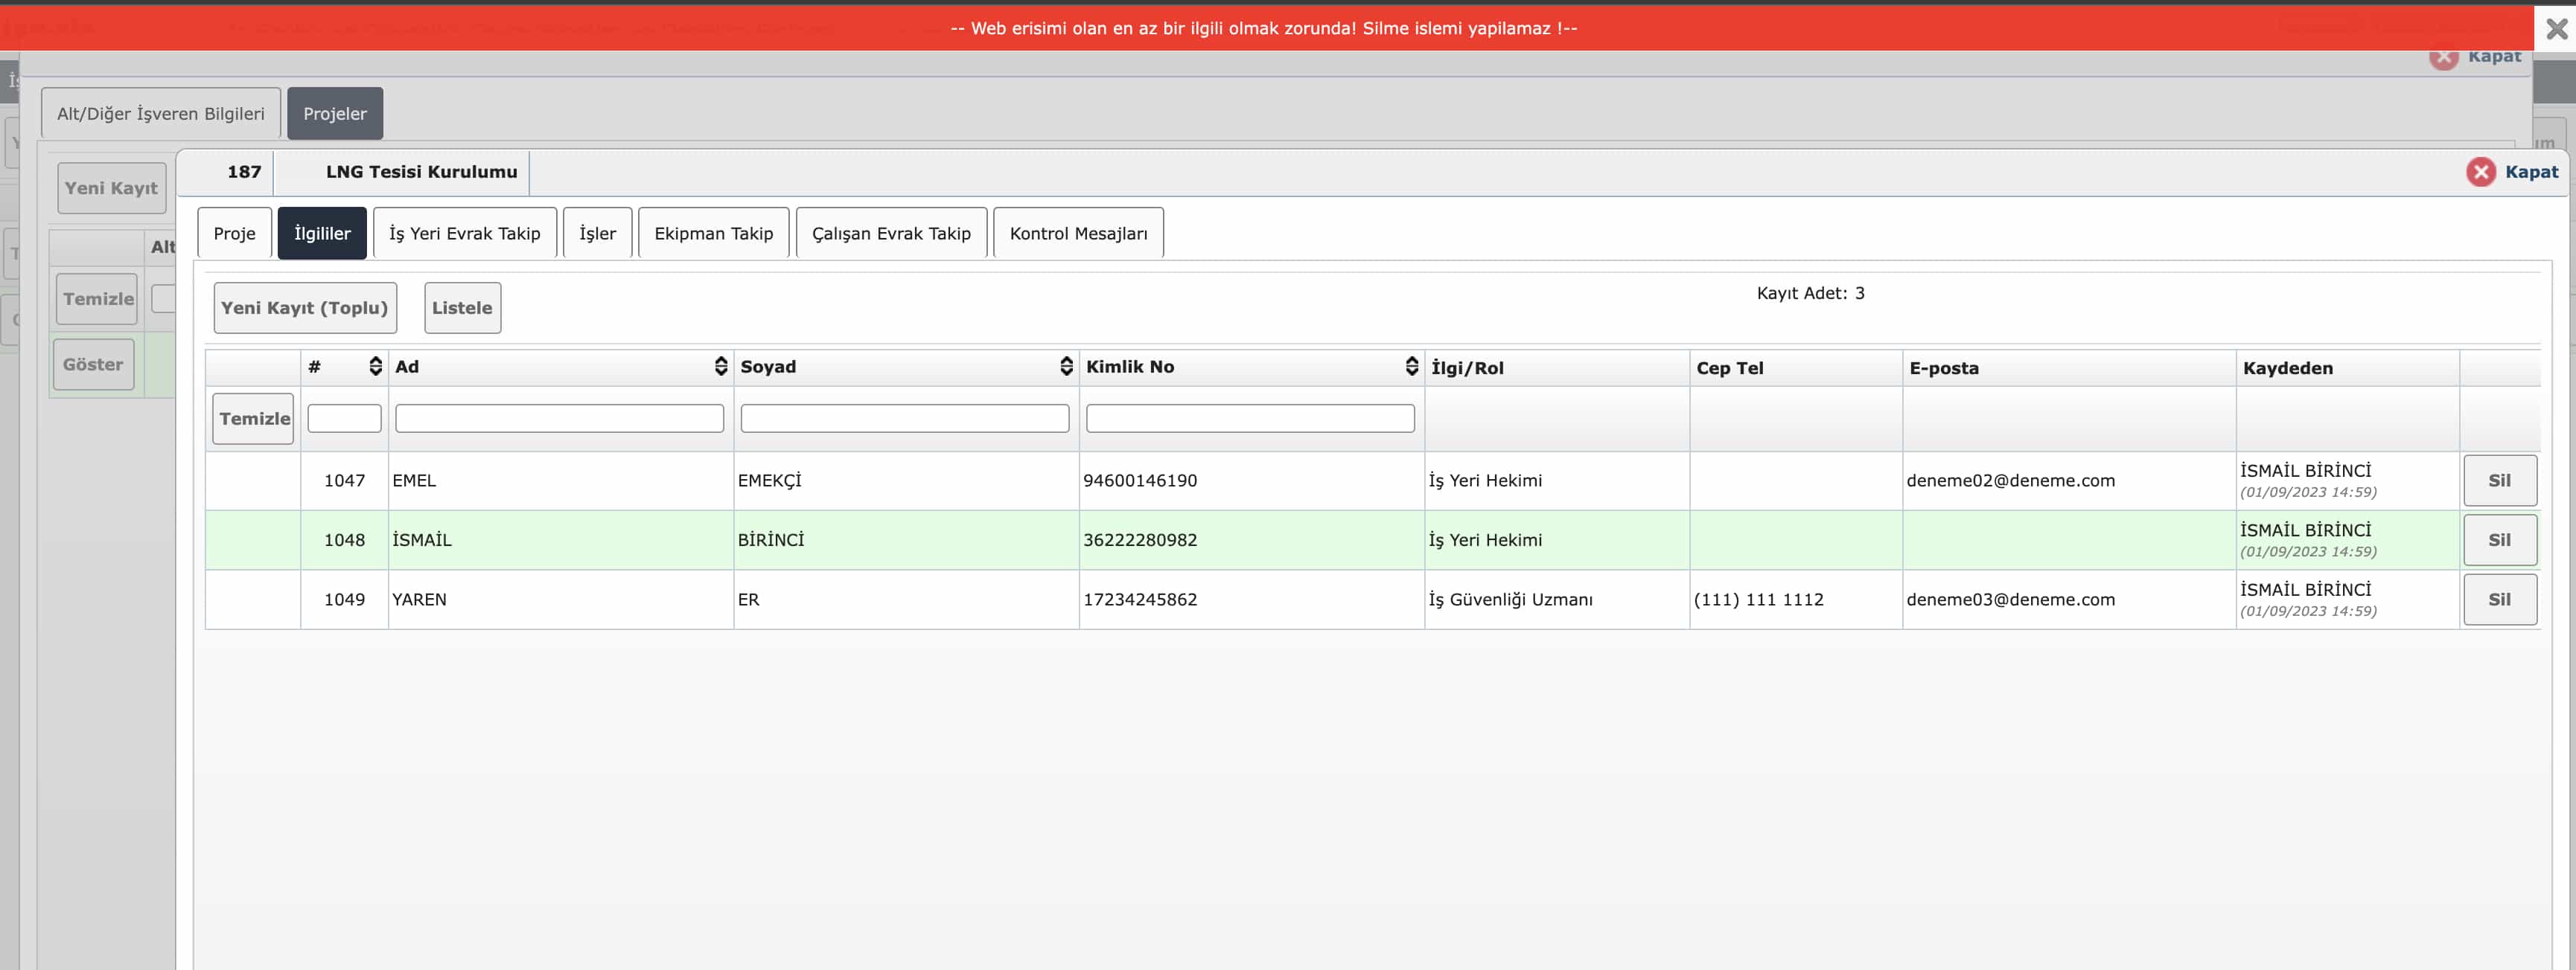Viewport: 2576px width, 970px height.
Task: Click Yeni Kayıt (Toplu) button
Action: (x=305, y=308)
